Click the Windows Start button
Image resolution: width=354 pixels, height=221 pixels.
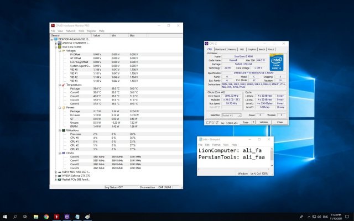coord(6,216)
